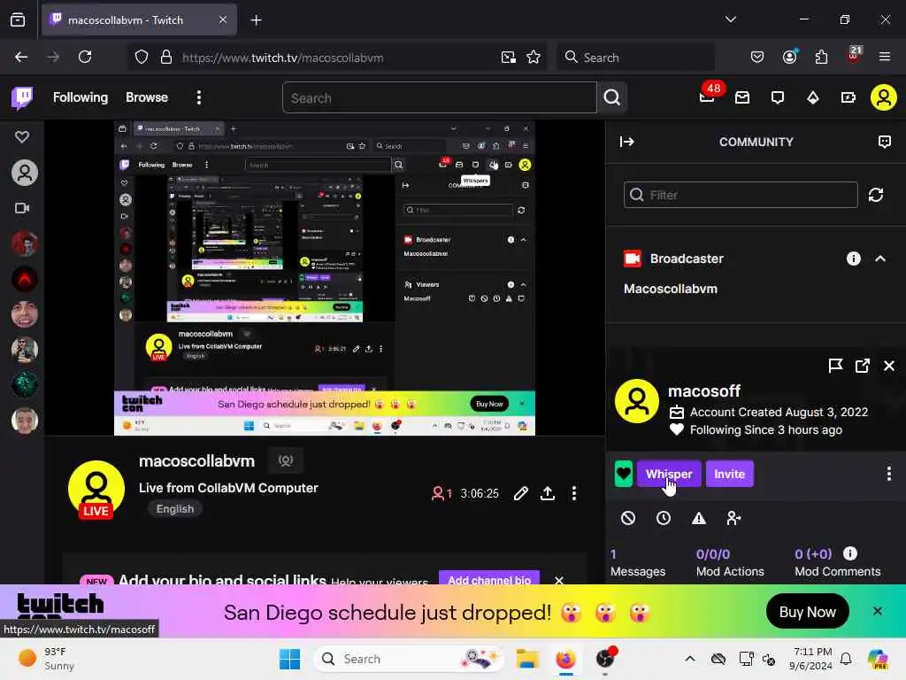Click the Firefox URL address bar

(335, 58)
